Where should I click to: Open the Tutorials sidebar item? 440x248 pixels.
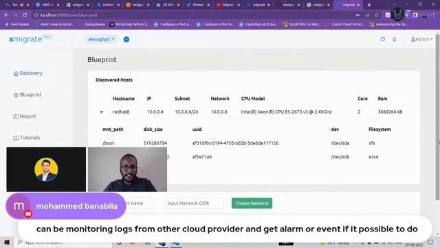(x=27, y=138)
